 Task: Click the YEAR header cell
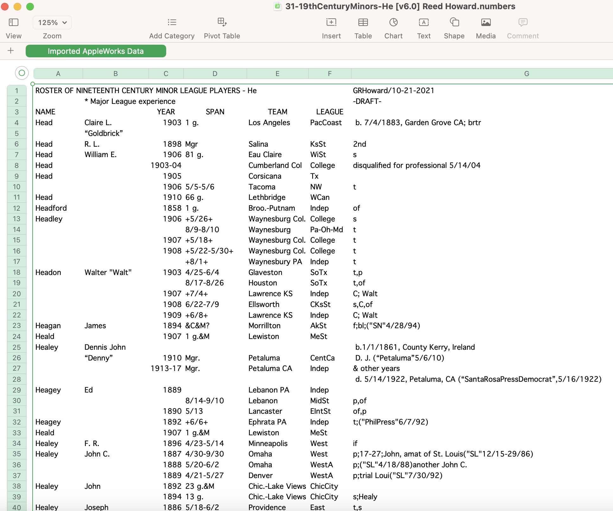(x=166, y=112)
